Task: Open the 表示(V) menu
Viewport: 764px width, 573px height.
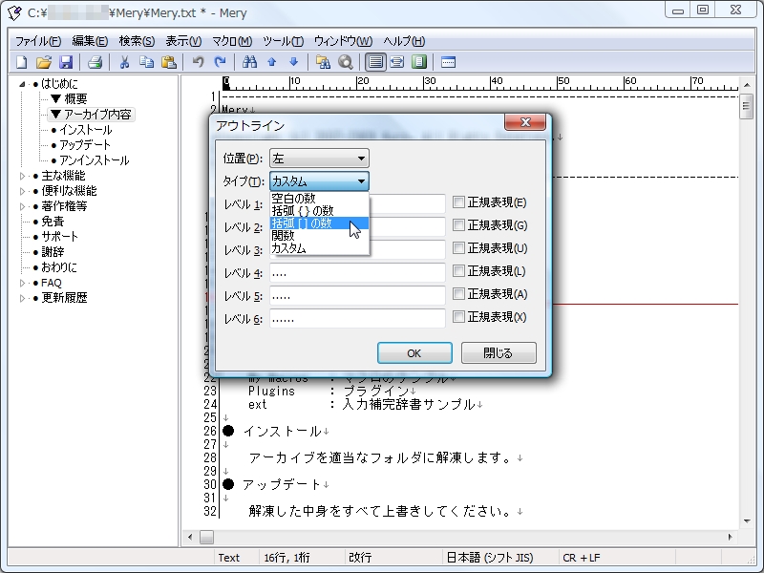Action: [183, 41]
